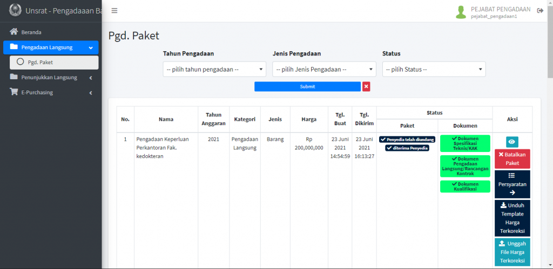Viewport: 553px width, 269px height.
Task: Click the hamburger menu toggle icon
Action: (x=114, y=11)
